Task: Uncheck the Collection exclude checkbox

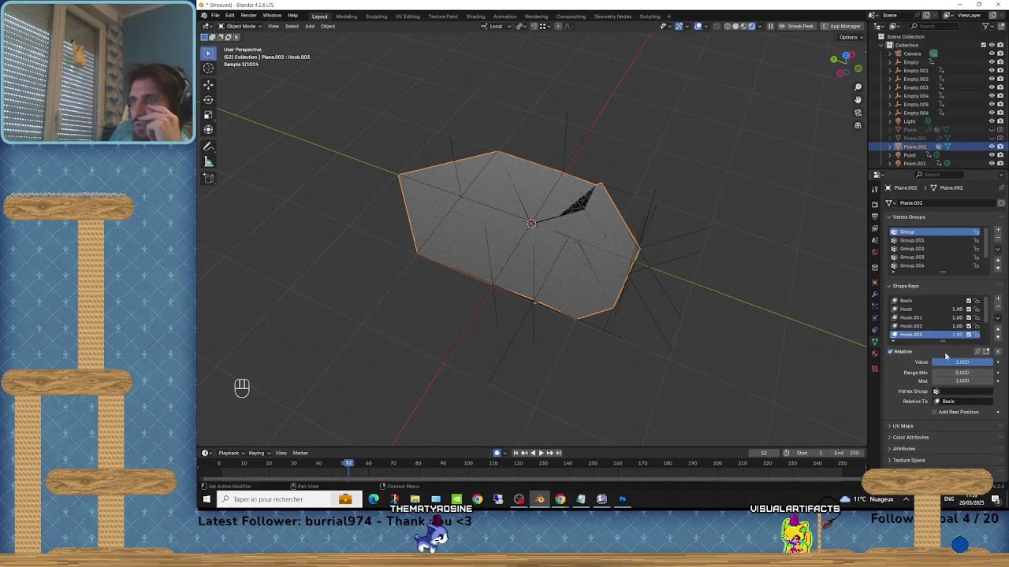Action: coord(983,45)
